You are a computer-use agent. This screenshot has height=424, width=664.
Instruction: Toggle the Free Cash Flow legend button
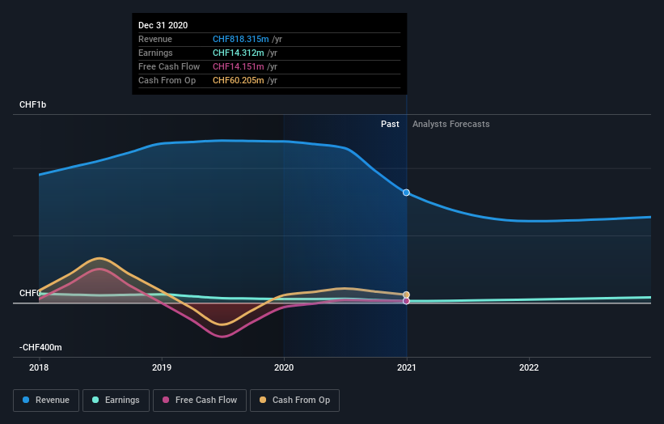[x=200, y=401]
